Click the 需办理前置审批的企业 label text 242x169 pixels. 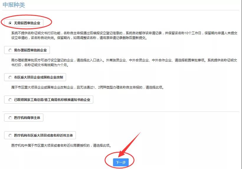(x=30, y=50)
